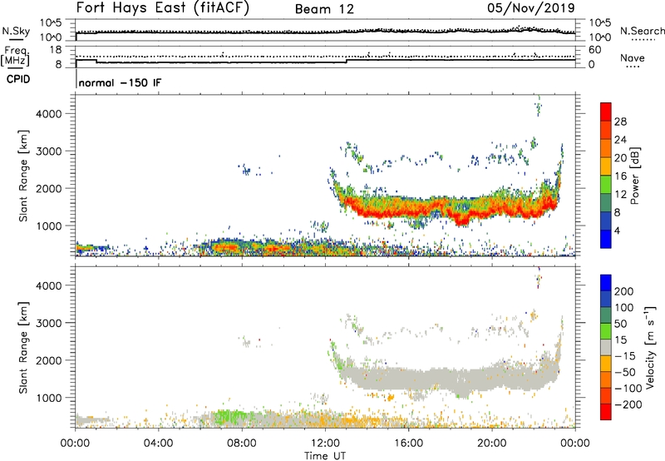Click the '60' Nave axis tick
Image resolution: width=665 pixels, height=461 pixels.
click(x=594, y=50)
